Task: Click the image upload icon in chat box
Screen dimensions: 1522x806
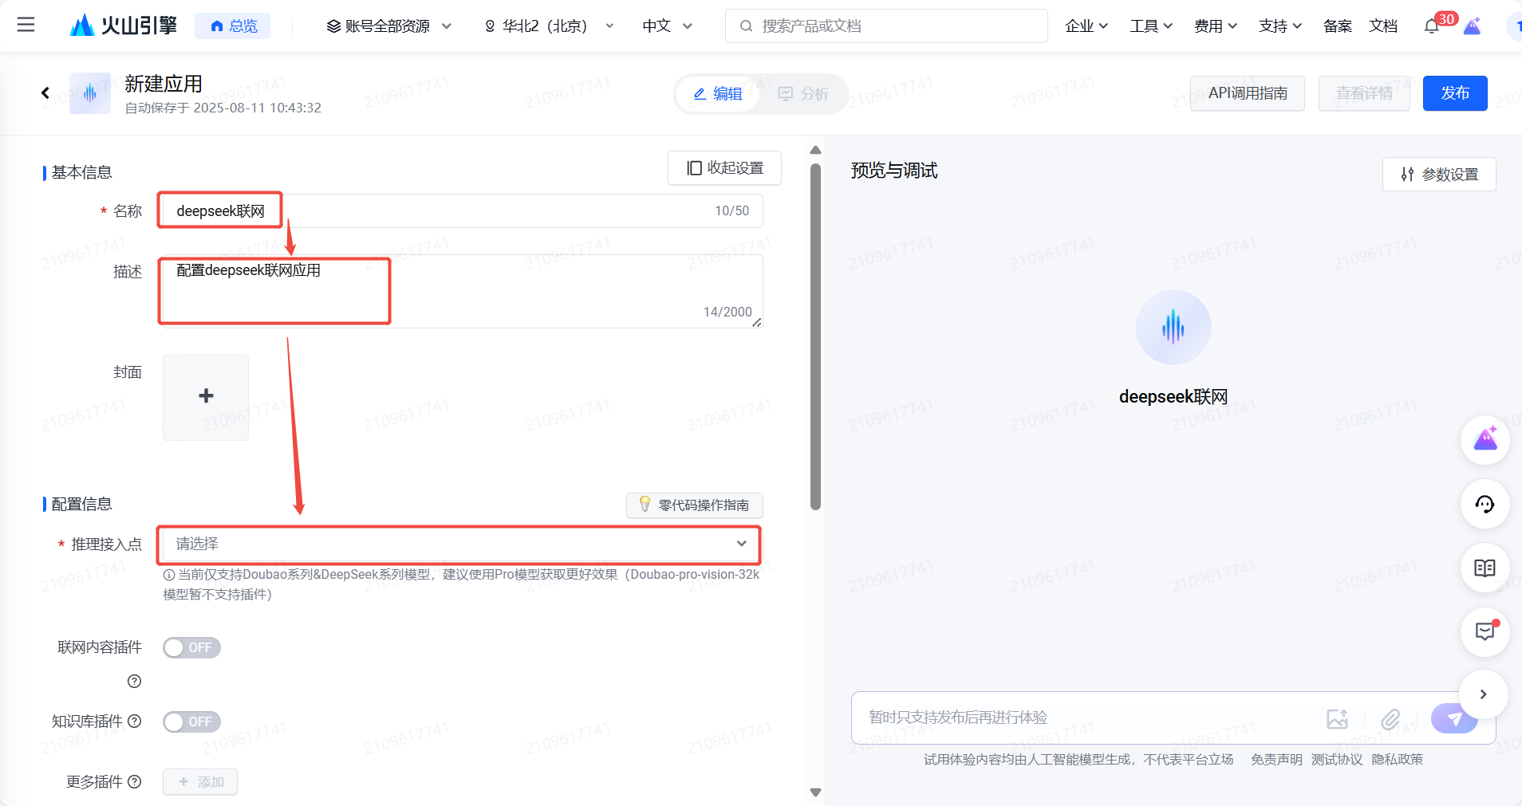Action: [x=1338, y=718]
